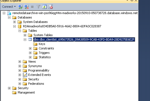The height and width of the screenshot is (101, 150).
Task: Select the Databases label
Action: (x=25, y=17)
